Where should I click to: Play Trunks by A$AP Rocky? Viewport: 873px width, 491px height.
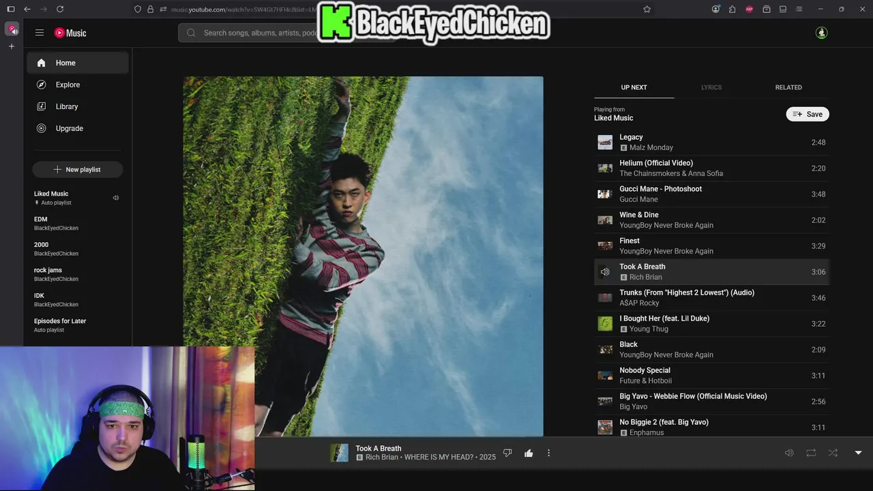(711, 298)
